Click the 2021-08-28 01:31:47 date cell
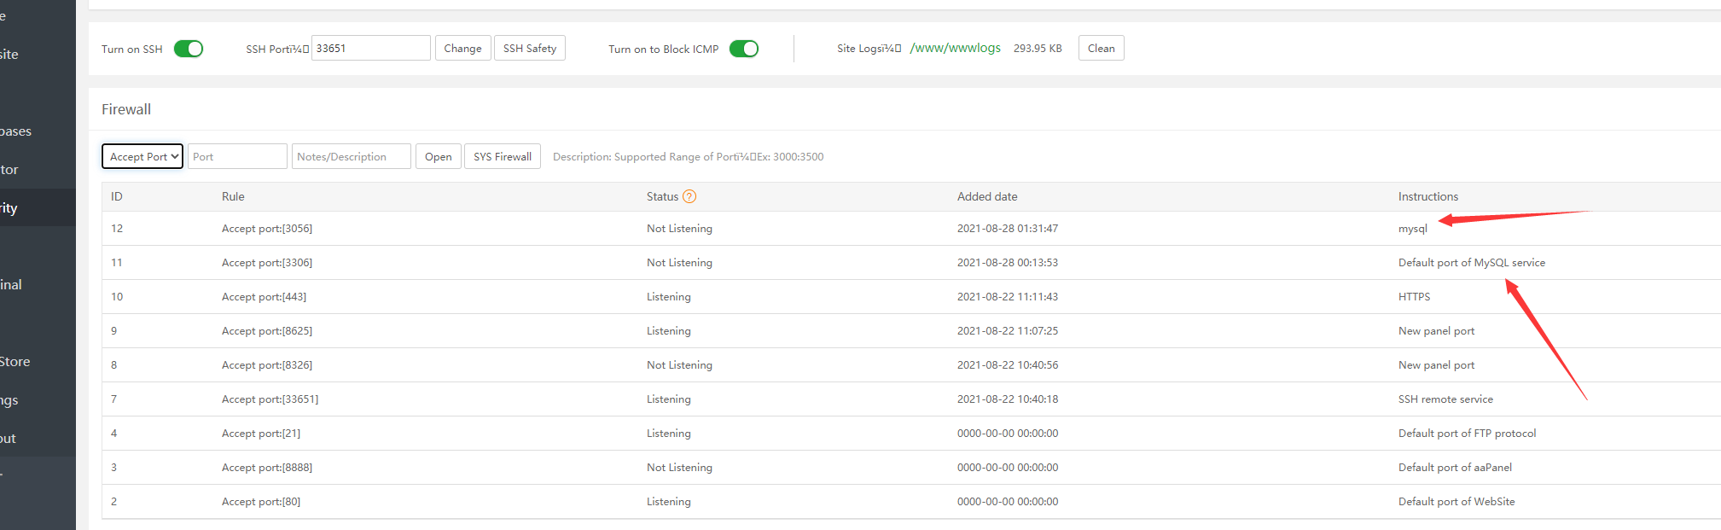 coord(1008,228)
